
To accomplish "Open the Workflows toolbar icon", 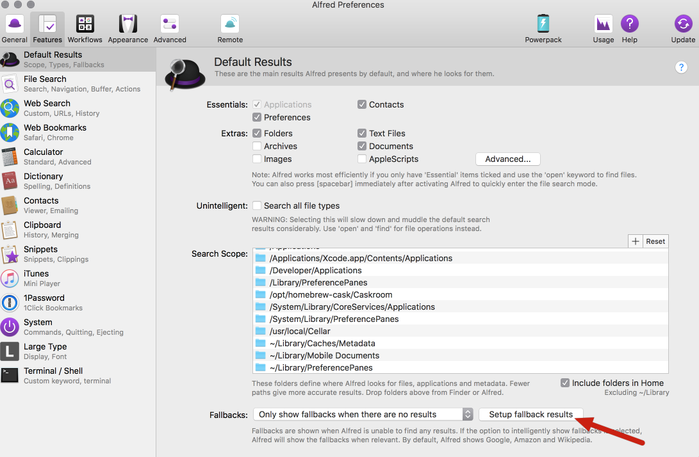I will pyautogui.click(x=85, y=24).
